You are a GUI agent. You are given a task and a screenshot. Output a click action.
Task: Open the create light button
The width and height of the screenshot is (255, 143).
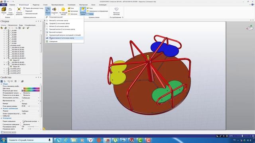(x=54, y=11)
